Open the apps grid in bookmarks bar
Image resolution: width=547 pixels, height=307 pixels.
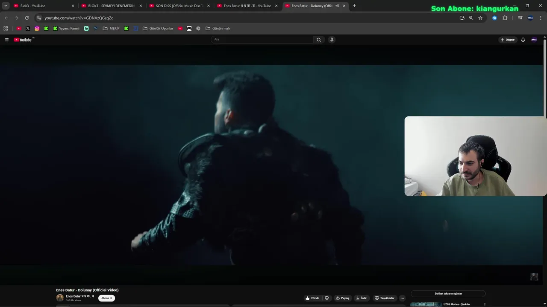6,29
